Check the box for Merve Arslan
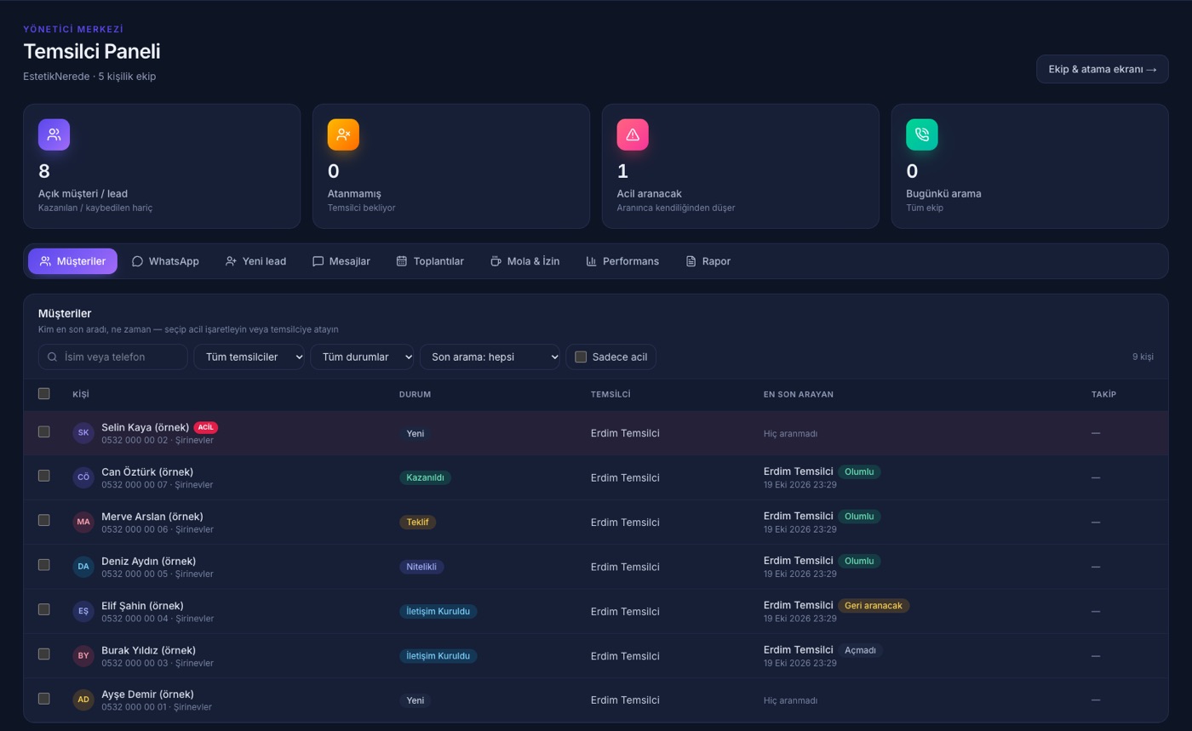The width and height of the screenshot is (1192, 731). pyautogui.click(x=44, y=520)
